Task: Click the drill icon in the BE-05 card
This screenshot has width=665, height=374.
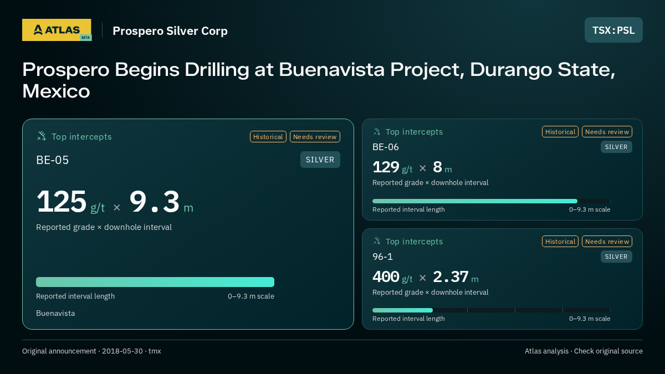Action: 42,136
